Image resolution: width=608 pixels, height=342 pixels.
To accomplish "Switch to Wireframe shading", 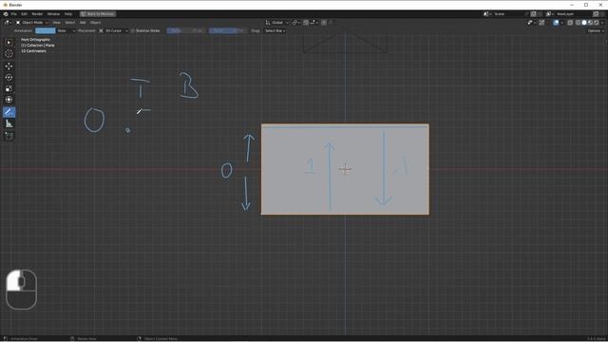I will click(579, 23).
